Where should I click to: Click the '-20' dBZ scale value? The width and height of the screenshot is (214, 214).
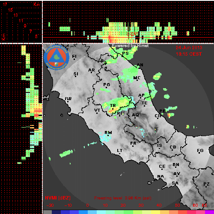[x=50, y=205]
